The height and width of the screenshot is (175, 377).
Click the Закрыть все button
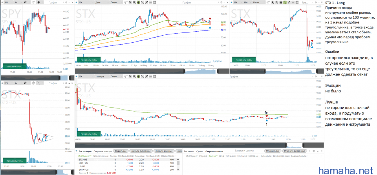click(x=121, y=151)
